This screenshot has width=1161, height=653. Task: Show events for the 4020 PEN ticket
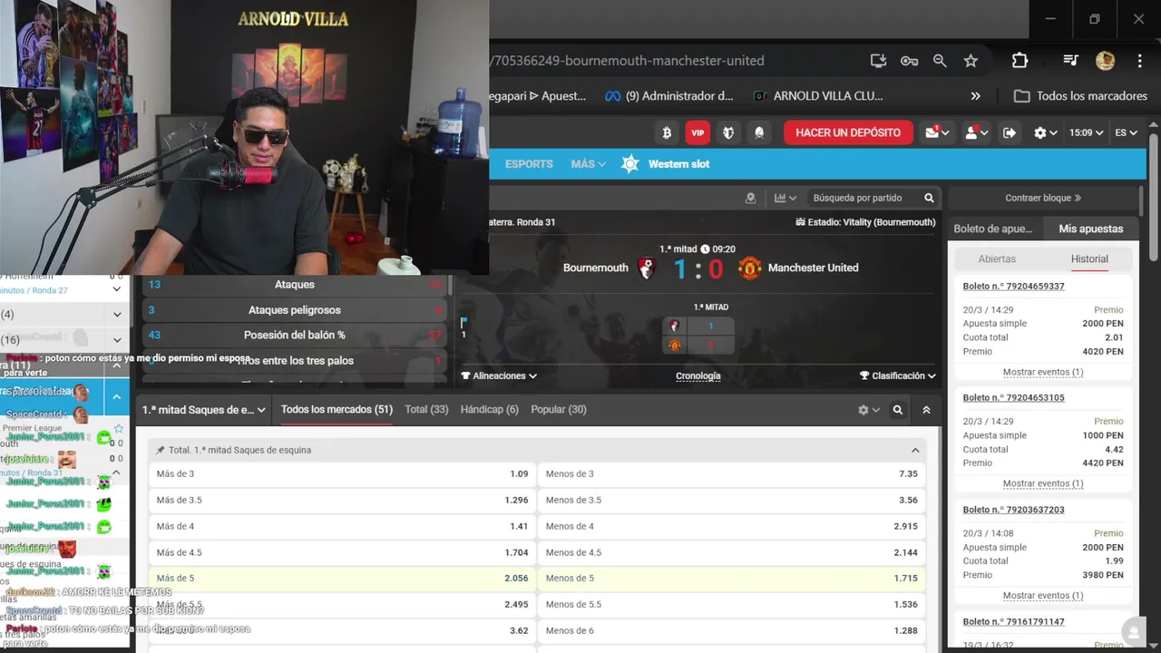coord(1043,372)
